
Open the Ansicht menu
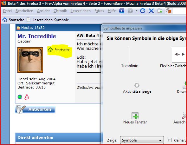pyautogui.click(x=43, y=11)
